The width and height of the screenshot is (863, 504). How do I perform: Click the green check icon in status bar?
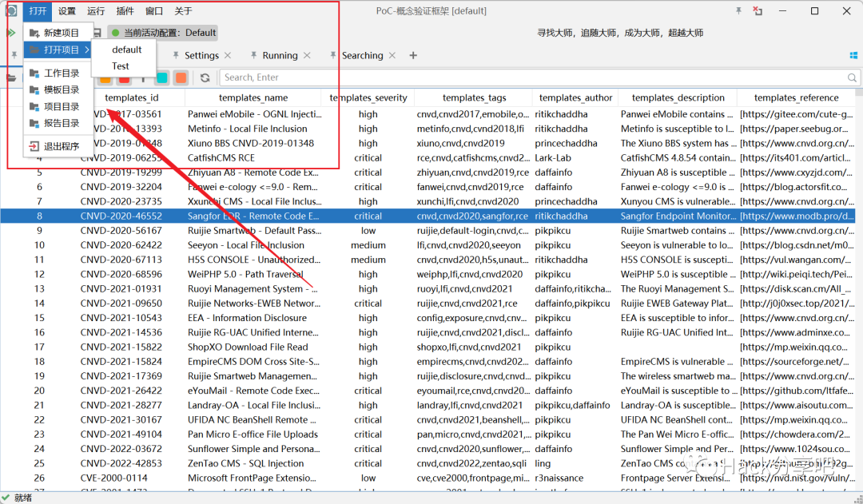coord(6,498)
